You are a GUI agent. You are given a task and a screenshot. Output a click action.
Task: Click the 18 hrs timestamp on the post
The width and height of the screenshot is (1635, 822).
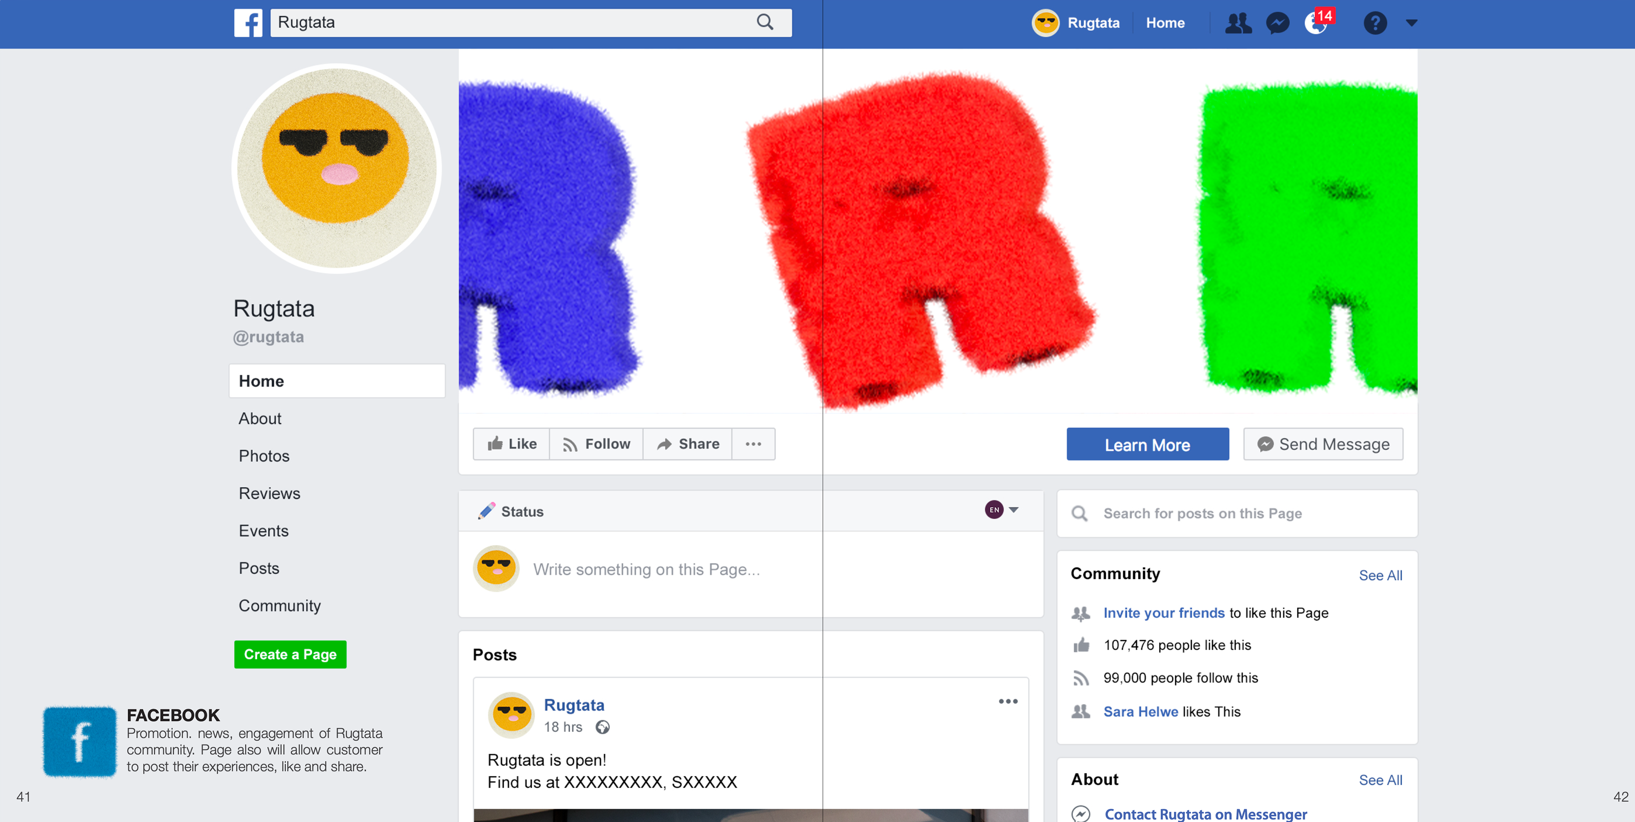click(563, 727)
